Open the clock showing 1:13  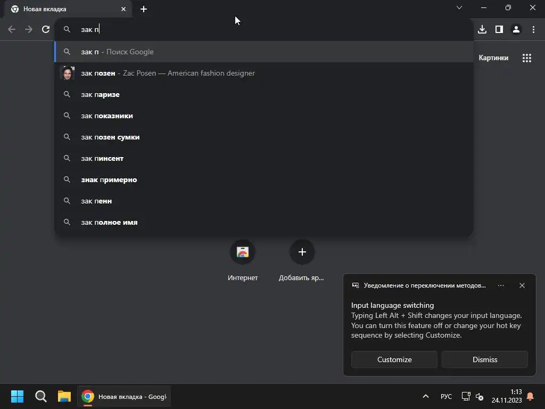[507, 396]
